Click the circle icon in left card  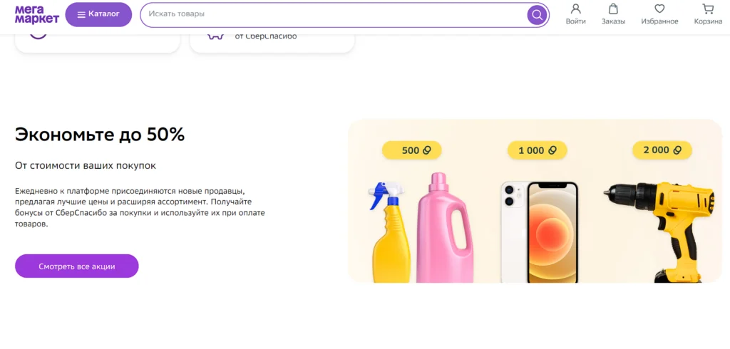click(38, 33)
